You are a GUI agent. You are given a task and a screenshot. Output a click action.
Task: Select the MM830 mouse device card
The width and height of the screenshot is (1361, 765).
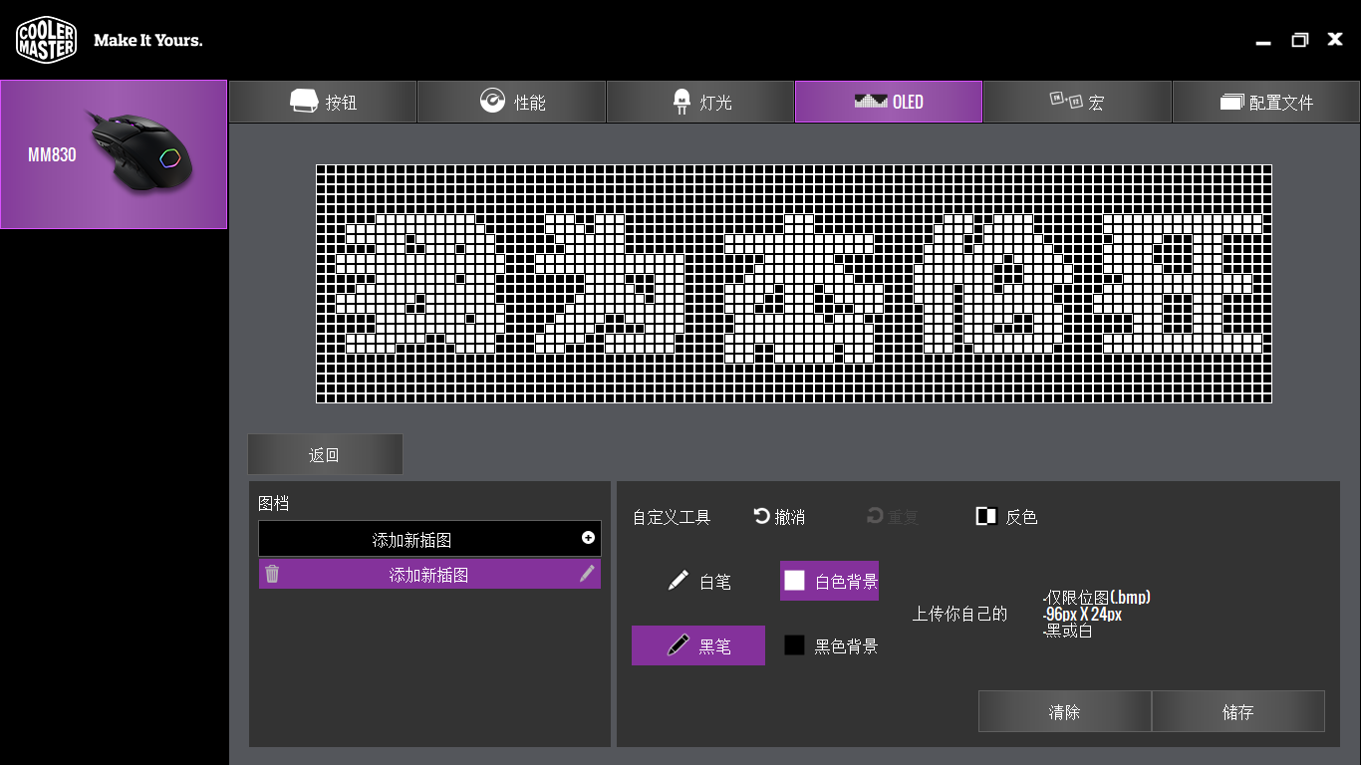pyautogui.click(x=114, y=154)
